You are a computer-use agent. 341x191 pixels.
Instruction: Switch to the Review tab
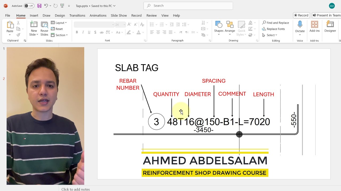tap(152, 15)
